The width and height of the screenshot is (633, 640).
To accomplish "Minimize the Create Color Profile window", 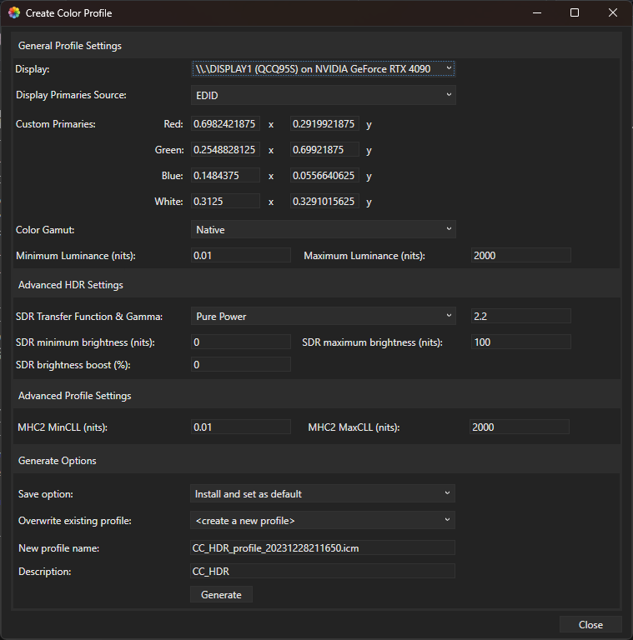I will pos(537,12).
